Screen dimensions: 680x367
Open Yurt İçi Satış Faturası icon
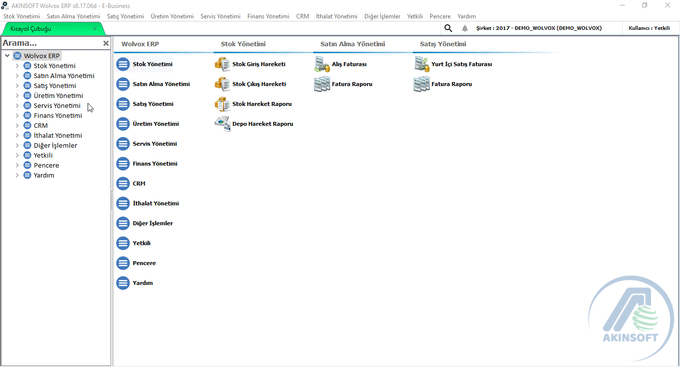click(x=421, y=64)
